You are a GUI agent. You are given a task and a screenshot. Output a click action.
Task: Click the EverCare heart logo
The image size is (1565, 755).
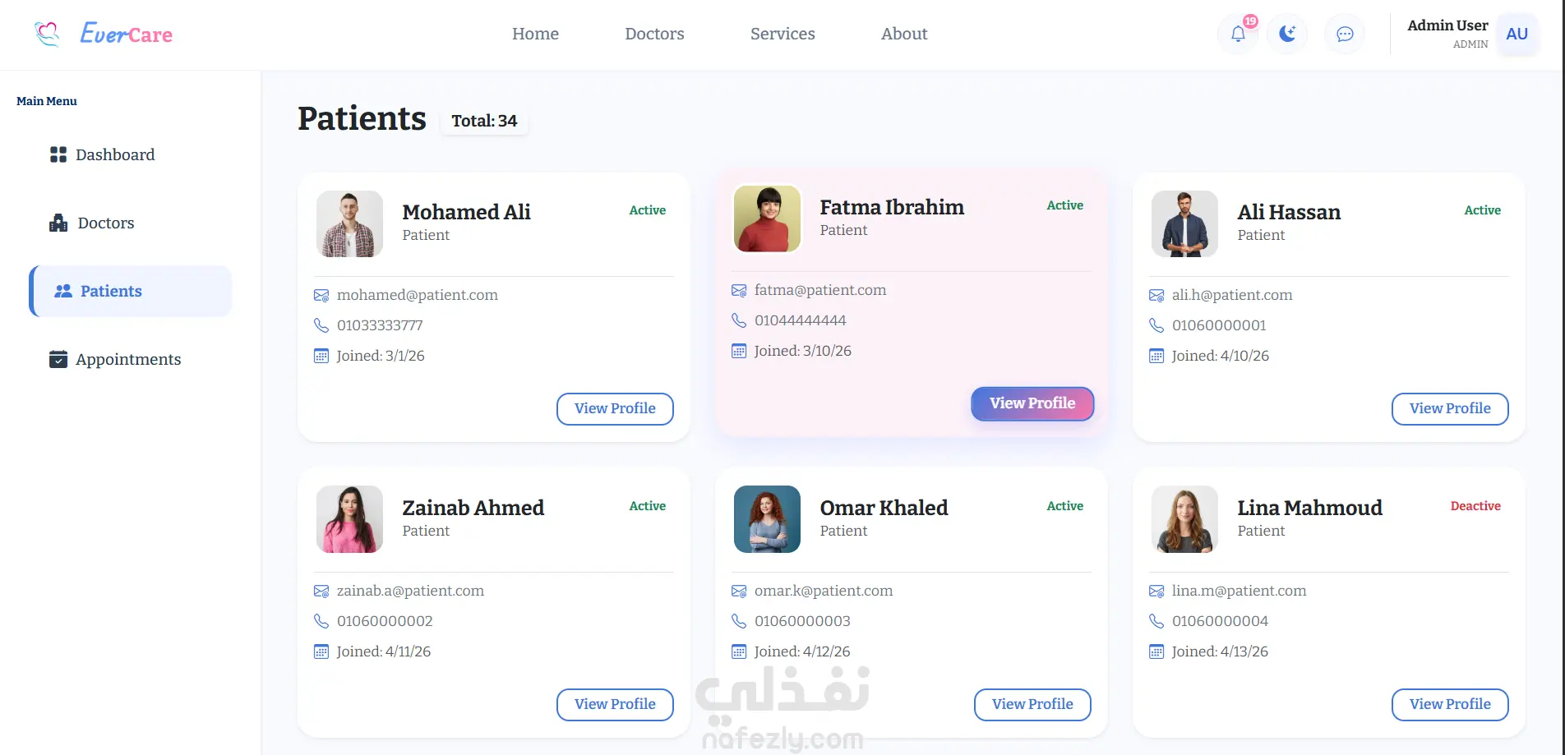[x=47, y=34]
